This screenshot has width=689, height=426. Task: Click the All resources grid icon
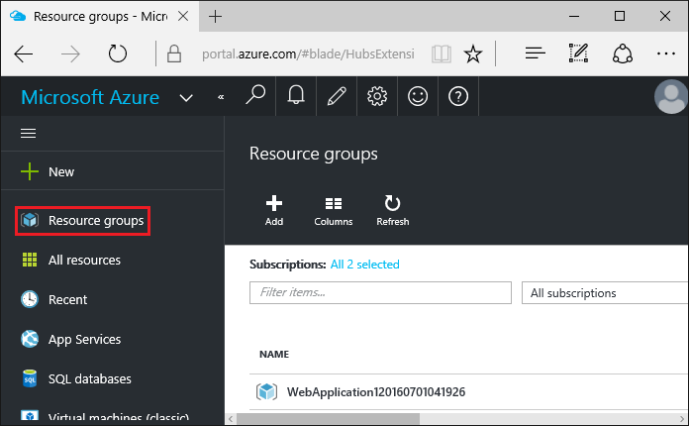coord(30,260)
